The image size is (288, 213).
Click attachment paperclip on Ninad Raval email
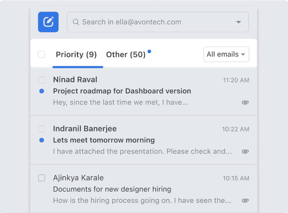click(x=245, y=103)
